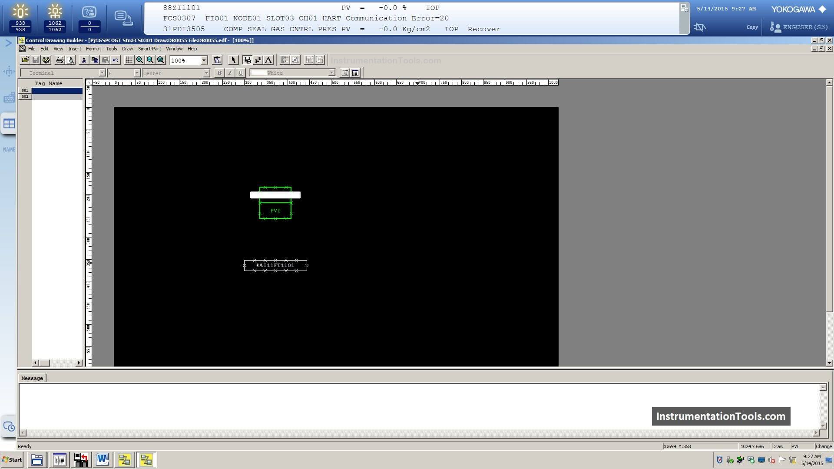
Task: Open the Draw menu
Action: pos(127,49)
